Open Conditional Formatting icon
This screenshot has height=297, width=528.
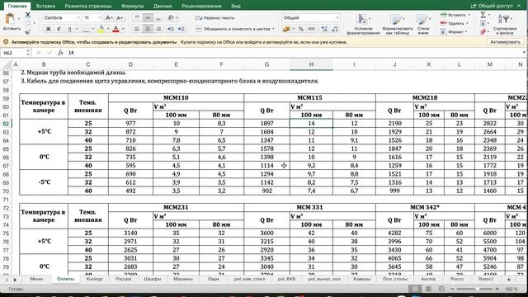point(362,19)
